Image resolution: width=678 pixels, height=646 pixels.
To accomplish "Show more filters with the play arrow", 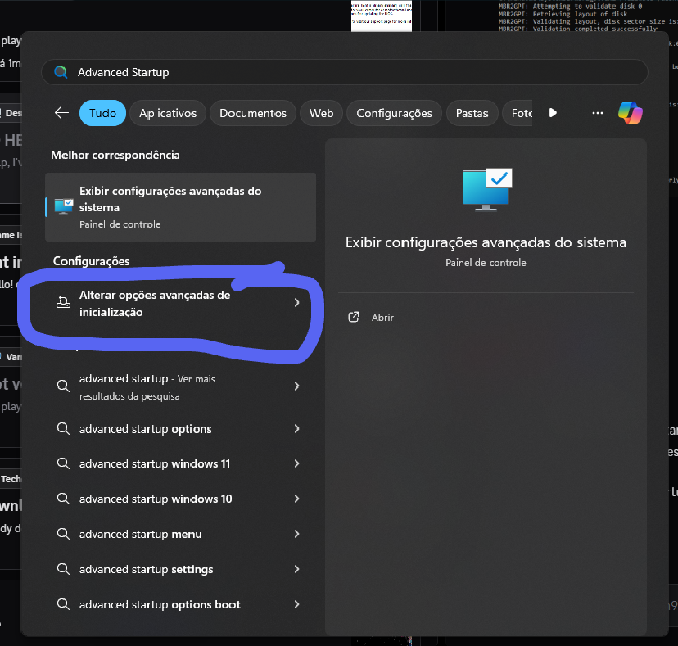I will tap(553, 113).
